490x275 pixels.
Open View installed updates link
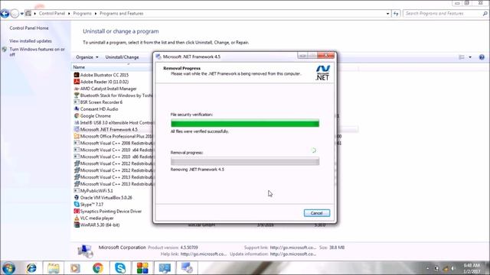click(31, 40)
